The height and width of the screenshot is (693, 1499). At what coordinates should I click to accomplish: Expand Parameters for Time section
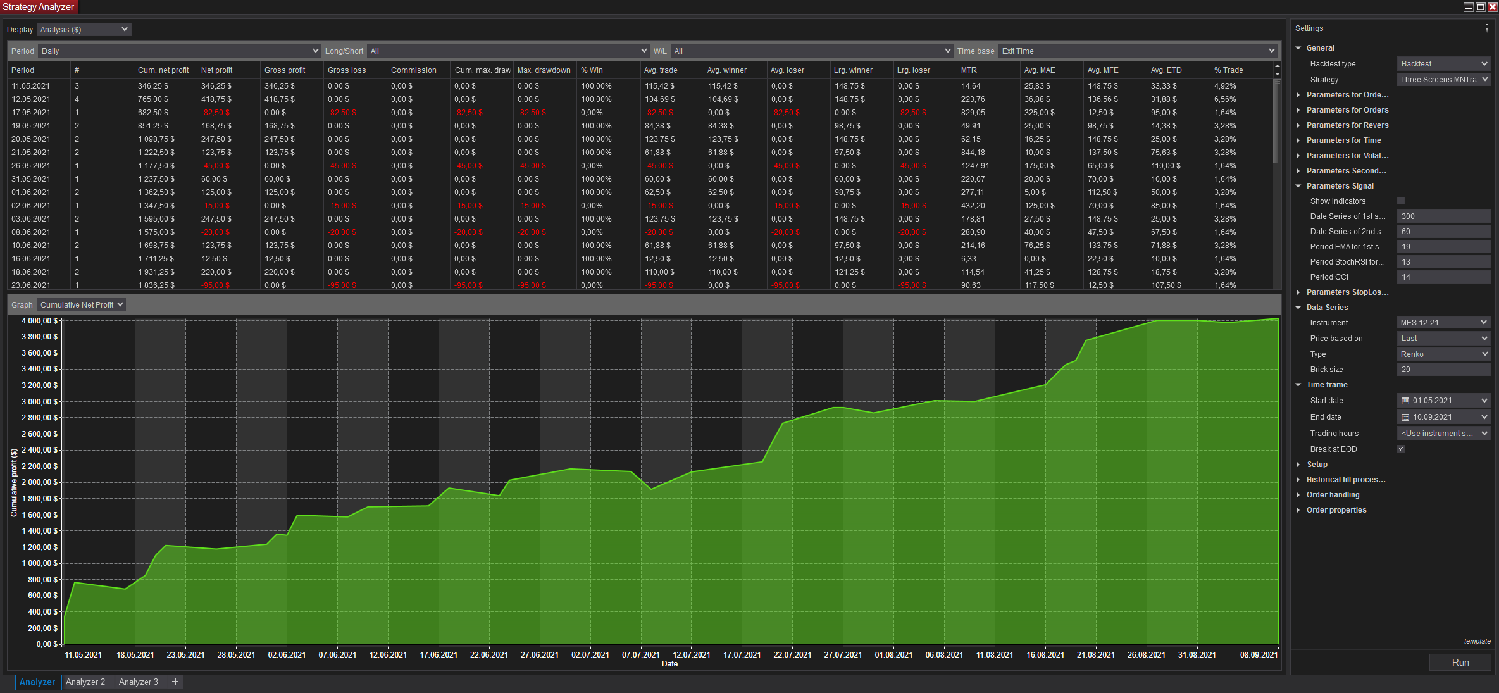(1298, 140)
